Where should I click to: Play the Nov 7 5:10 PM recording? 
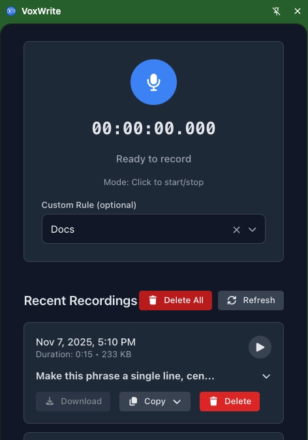[x=260, y=347]
